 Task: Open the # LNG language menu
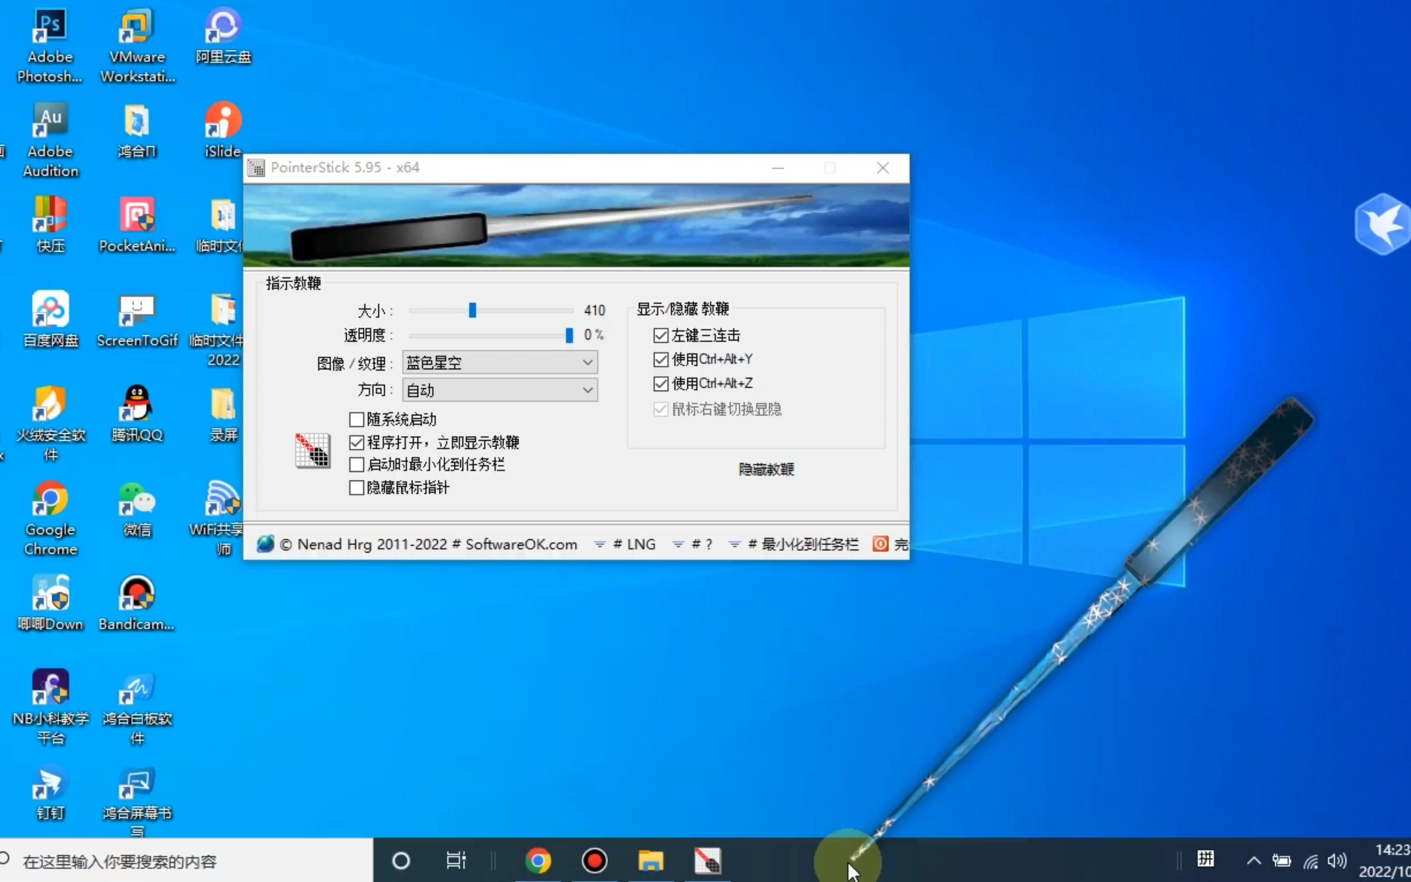coord(634,544)
